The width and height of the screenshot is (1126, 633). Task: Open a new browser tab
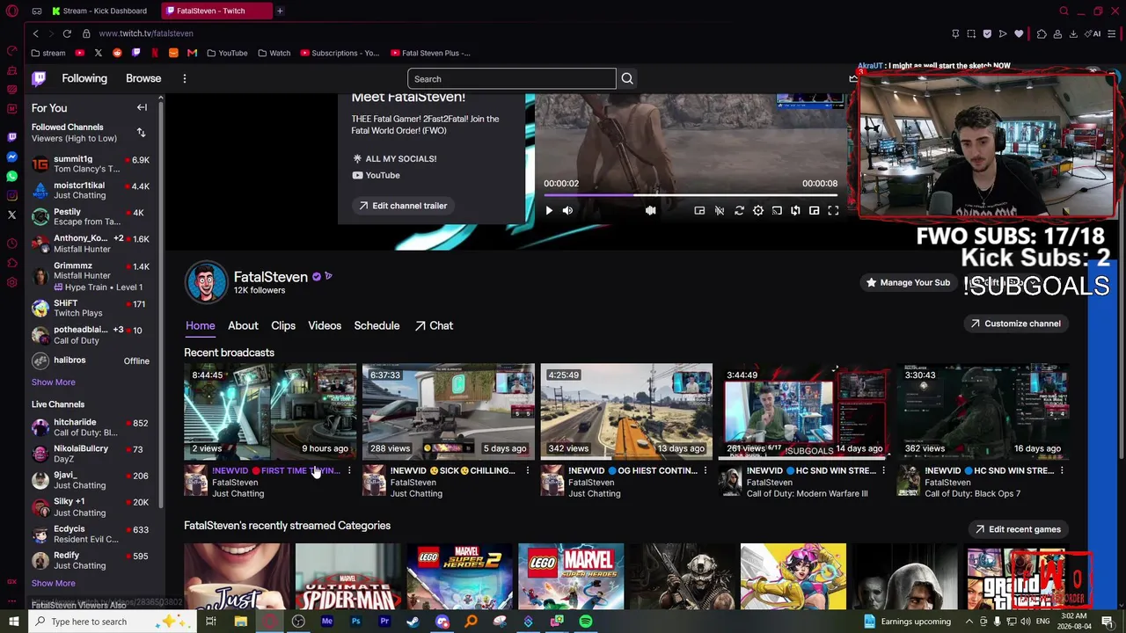(280, 11)
